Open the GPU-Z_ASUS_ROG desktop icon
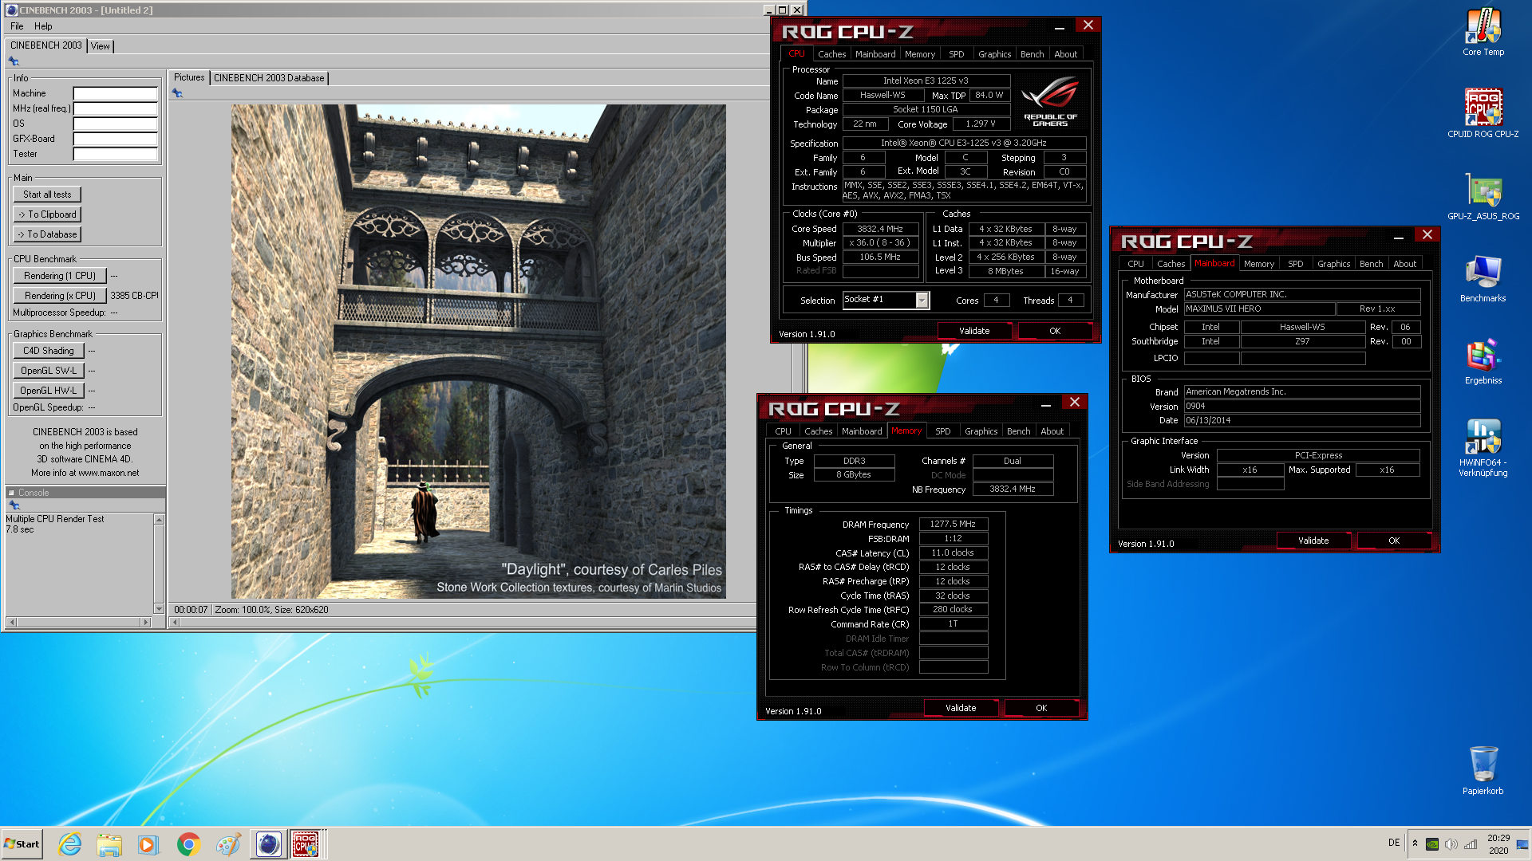1532x861 pixels. (x=1483, y=196)
